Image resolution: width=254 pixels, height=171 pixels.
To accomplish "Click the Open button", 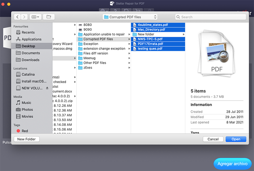I will coord(235,139).
